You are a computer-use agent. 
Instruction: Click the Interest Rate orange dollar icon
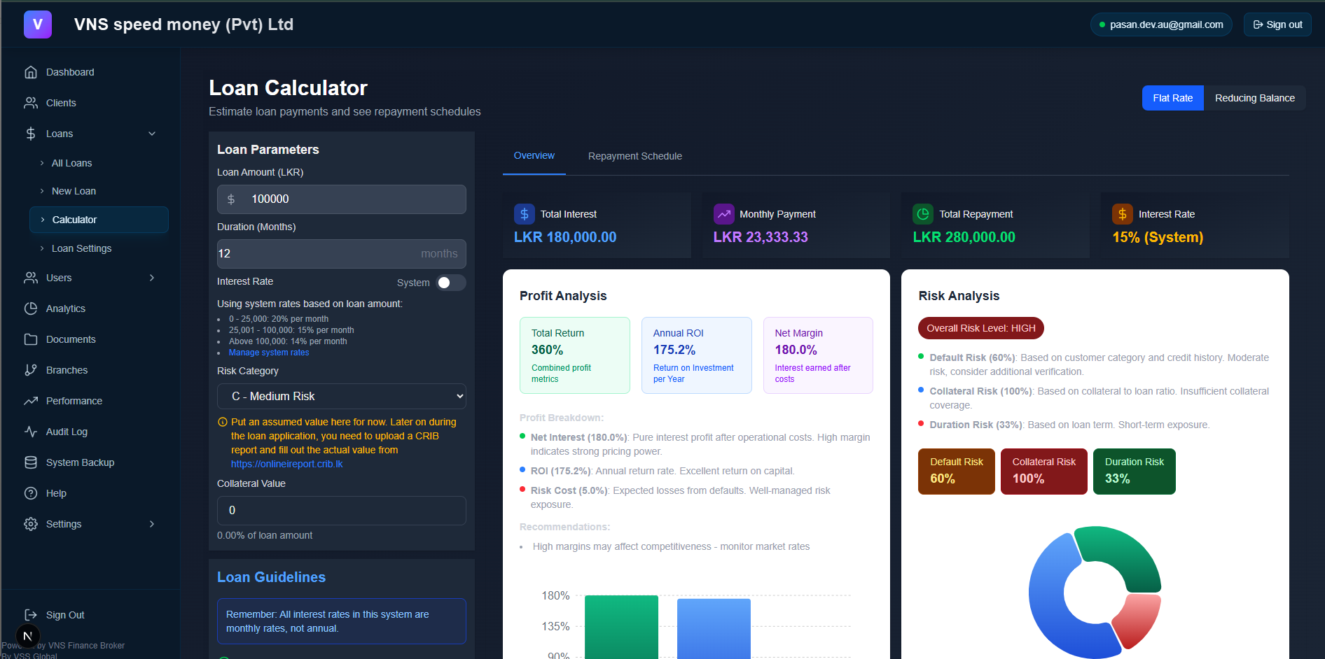pyautogui.click(x=1123, y=214)
